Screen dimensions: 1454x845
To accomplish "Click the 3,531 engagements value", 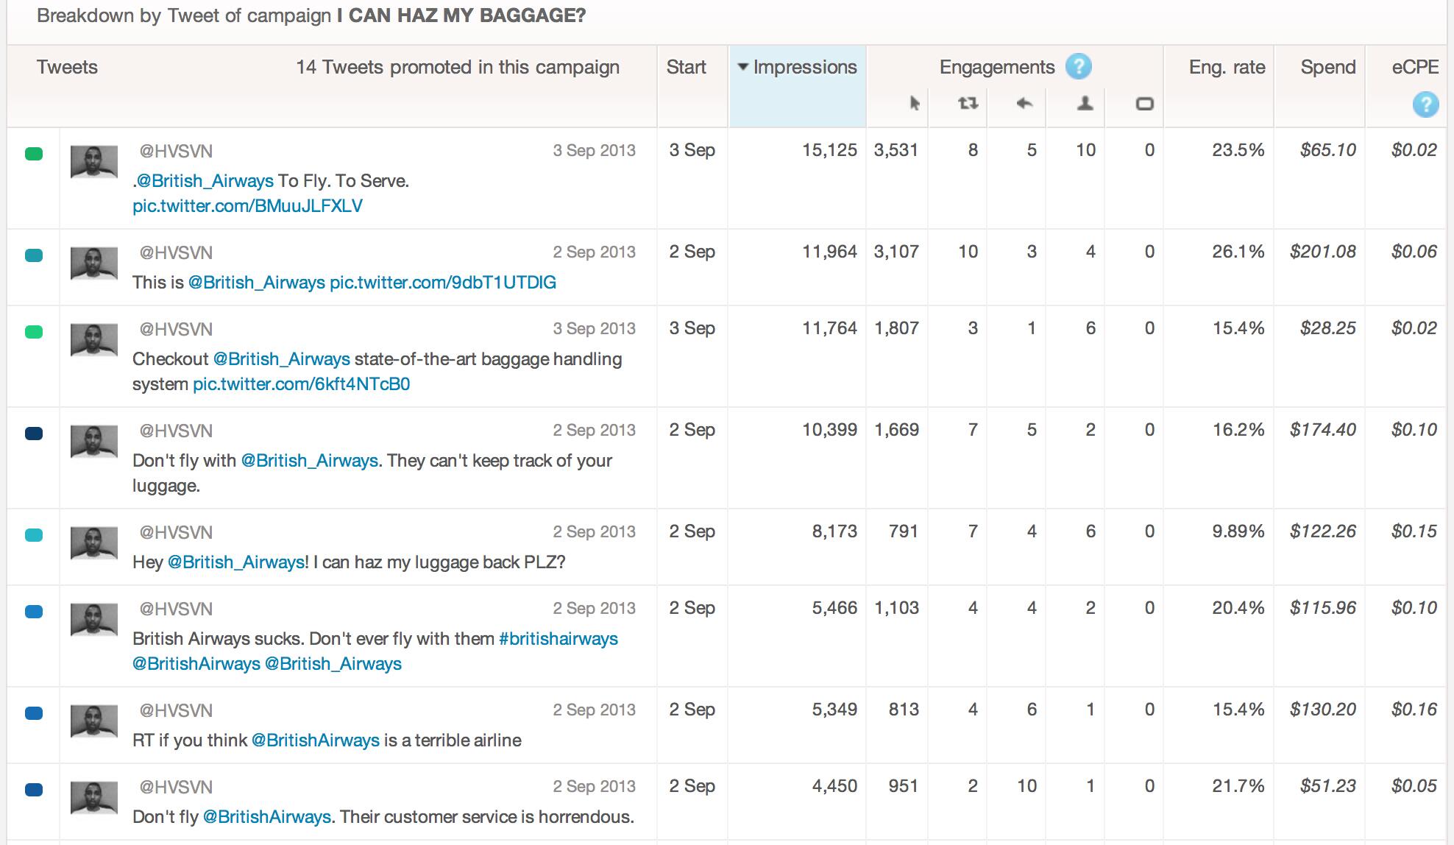I will coord(896,150).
